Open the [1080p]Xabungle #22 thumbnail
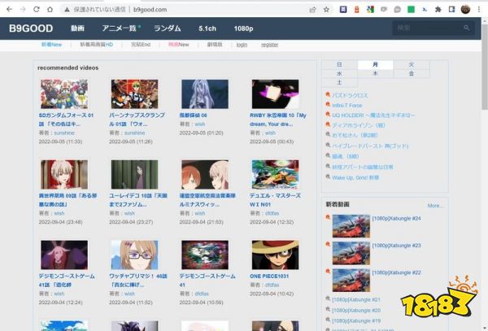 coord(351,281)
